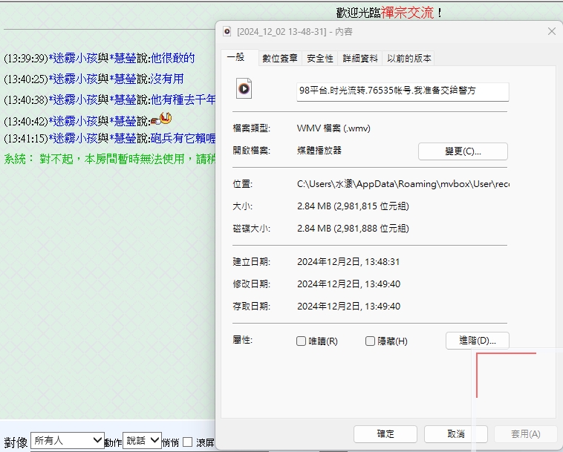Enable the 唯讀(R) read-only checkbox

point(301,341)
